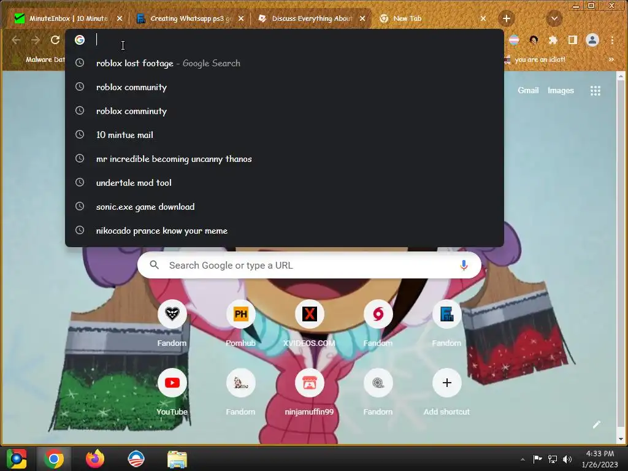628x471 pixels.
Task: Open the extension icon left of puzzle piece
Action: (534, 40)
